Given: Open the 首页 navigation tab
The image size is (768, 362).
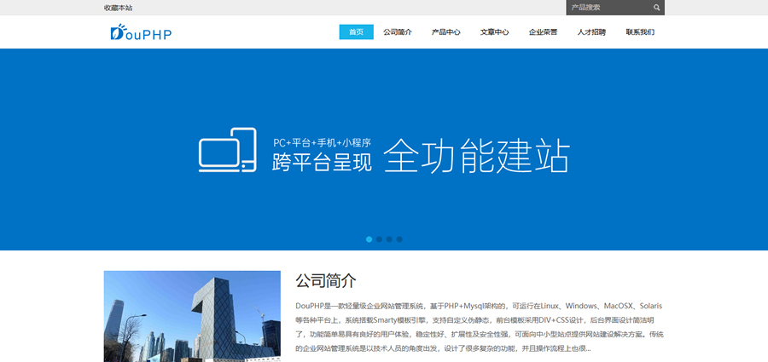Looking at the screenshot, I should (356, 32).
